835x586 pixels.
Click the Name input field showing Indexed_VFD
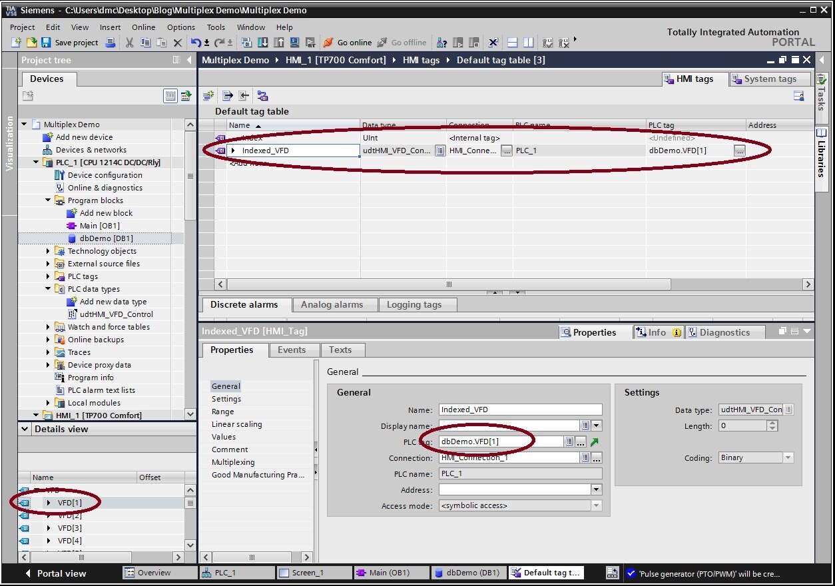(x=520, y=410)
